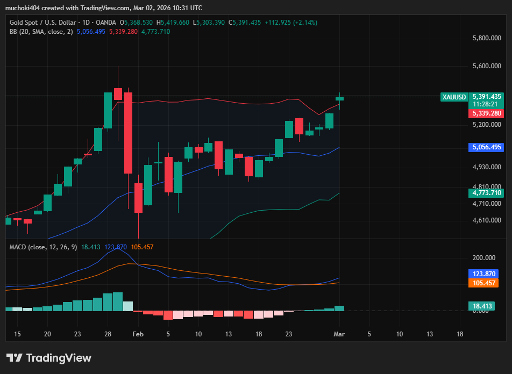Click the blue 5,056.495 basis price label
The height and width of the screenshot is (374, 512).
click(x=486, y=147)
